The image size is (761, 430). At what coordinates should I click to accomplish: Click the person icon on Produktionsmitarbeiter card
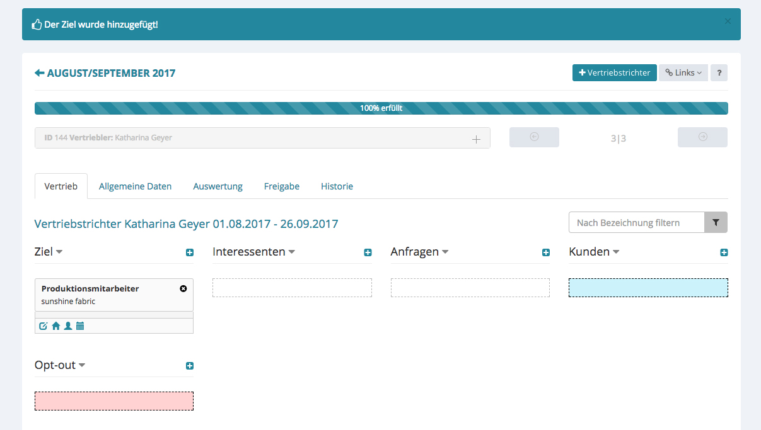click(68, 326)
